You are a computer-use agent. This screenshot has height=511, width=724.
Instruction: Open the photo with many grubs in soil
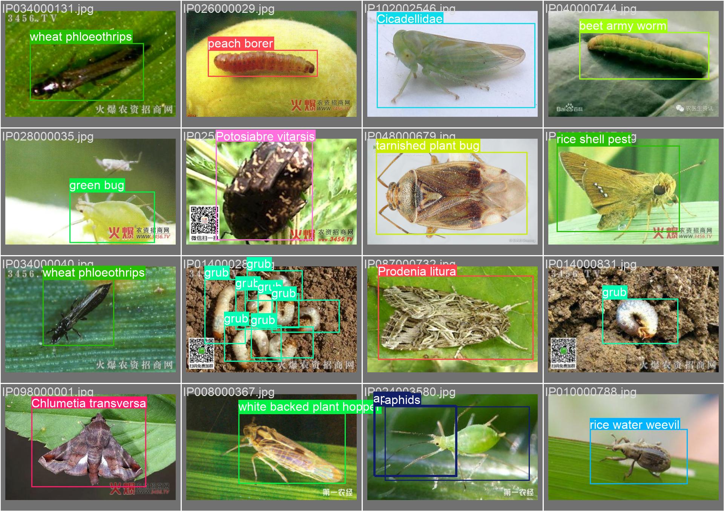271,319
